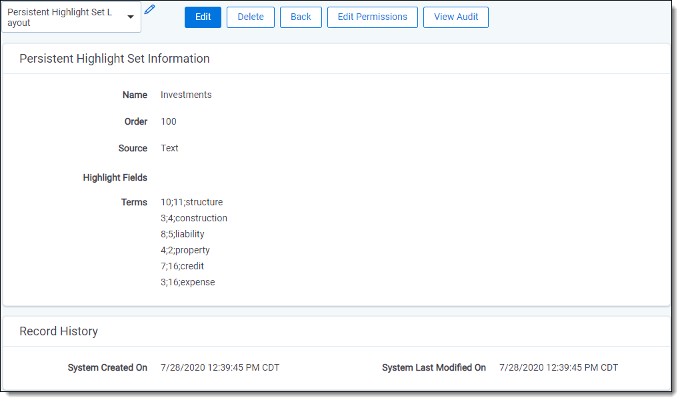Click the 4;2;property term entry
The image size is (682, 402).
[x=185, y=250]
